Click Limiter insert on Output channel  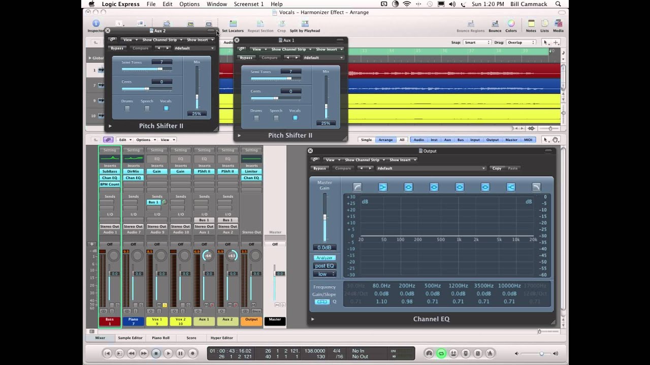(251, 171)
